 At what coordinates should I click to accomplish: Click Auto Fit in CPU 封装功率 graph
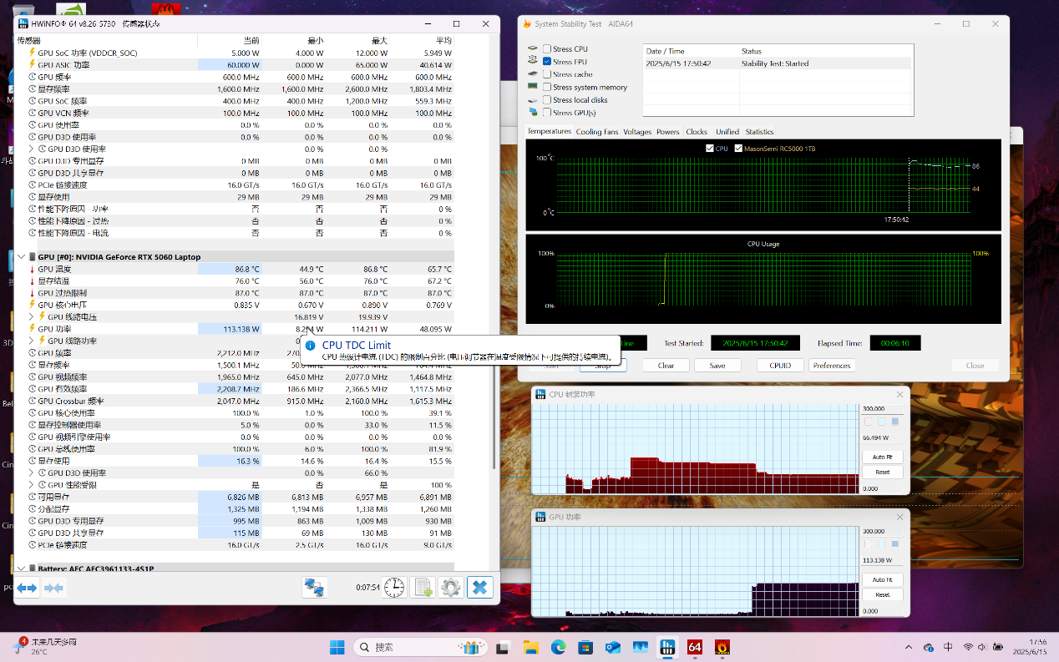[883, 457]
